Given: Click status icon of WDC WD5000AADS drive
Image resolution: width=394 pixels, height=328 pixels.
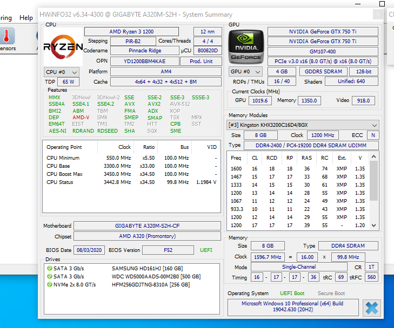Looking at the screenshot, I should click(50, 277).
